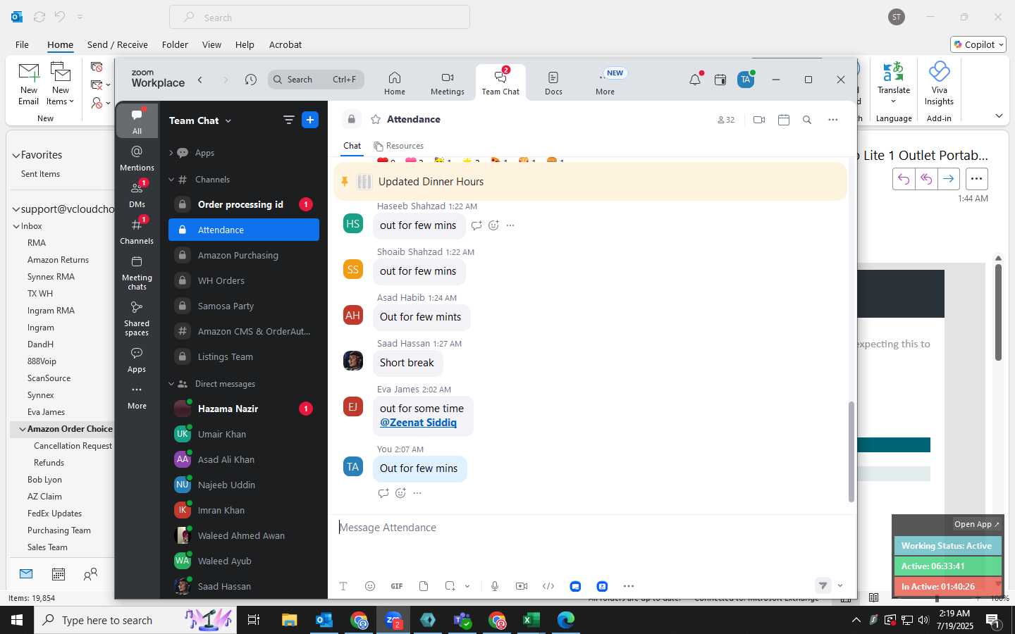
Task: Collapse Favorites folder group in Outlook
Action: pyautogui.click(x=16, y=155)
